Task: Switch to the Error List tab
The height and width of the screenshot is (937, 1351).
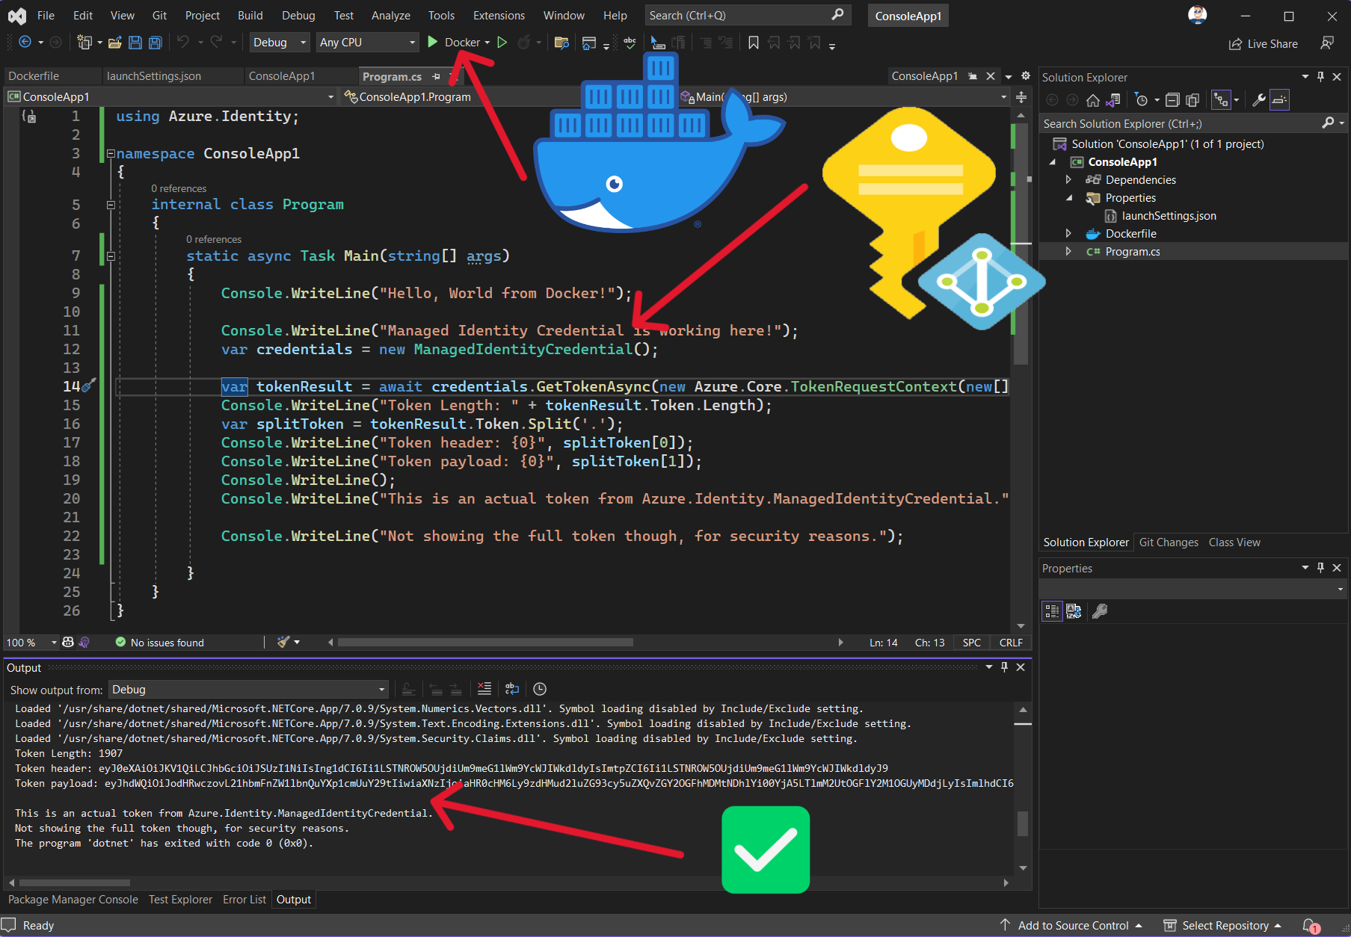Action: (244, 900)
